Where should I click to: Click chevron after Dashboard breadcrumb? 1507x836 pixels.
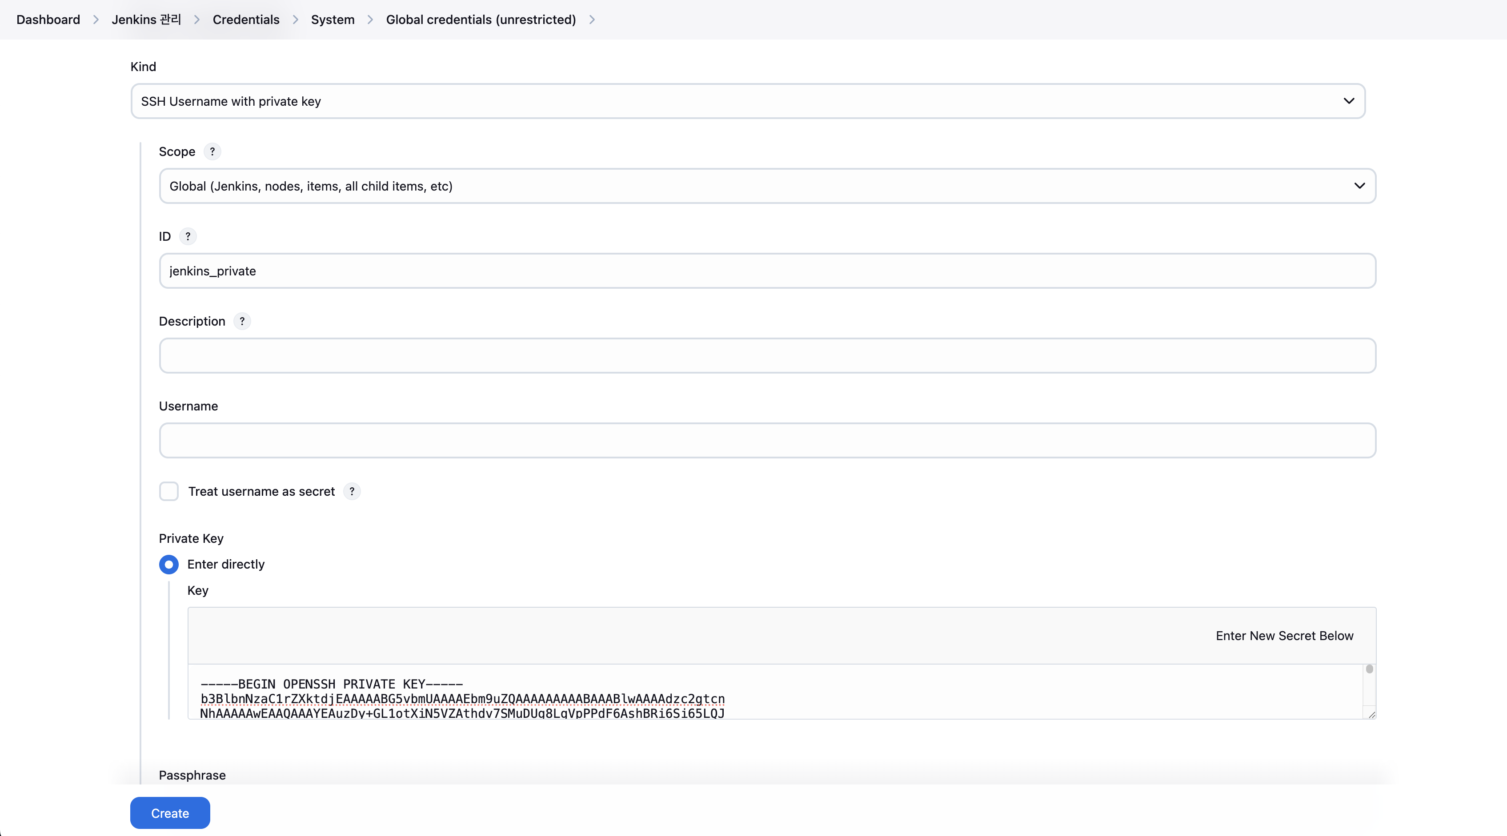pos(96,19)
